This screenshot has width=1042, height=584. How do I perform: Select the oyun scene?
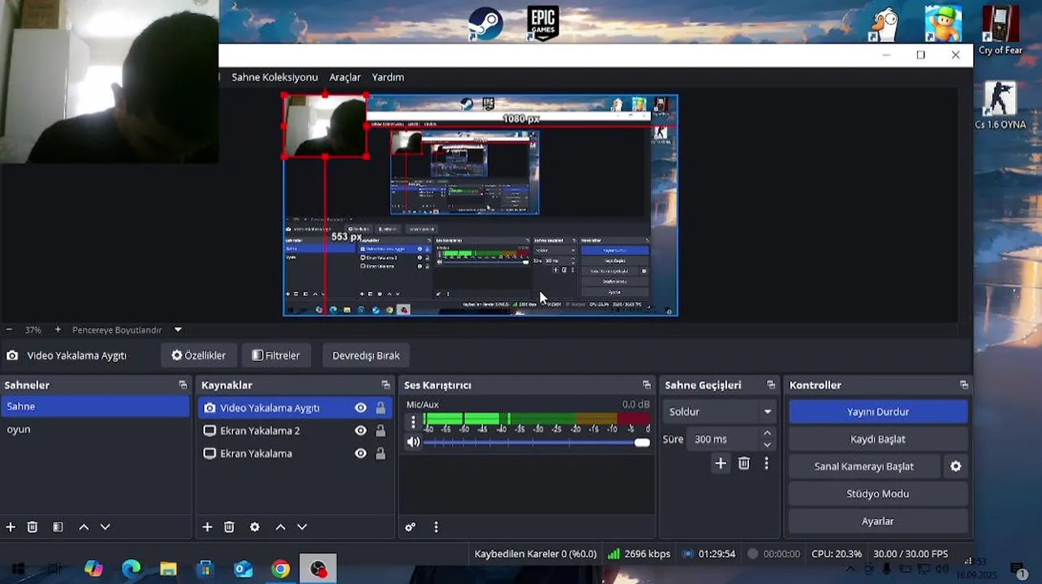click(95, 429)
